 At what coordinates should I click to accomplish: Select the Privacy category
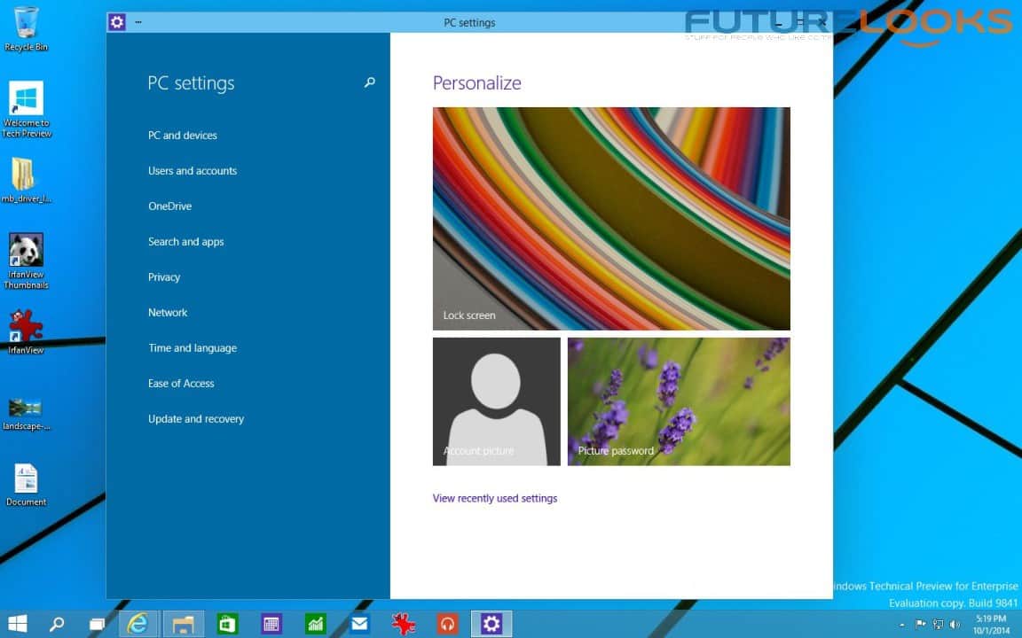pyautogui.click(x=164, y=277)
